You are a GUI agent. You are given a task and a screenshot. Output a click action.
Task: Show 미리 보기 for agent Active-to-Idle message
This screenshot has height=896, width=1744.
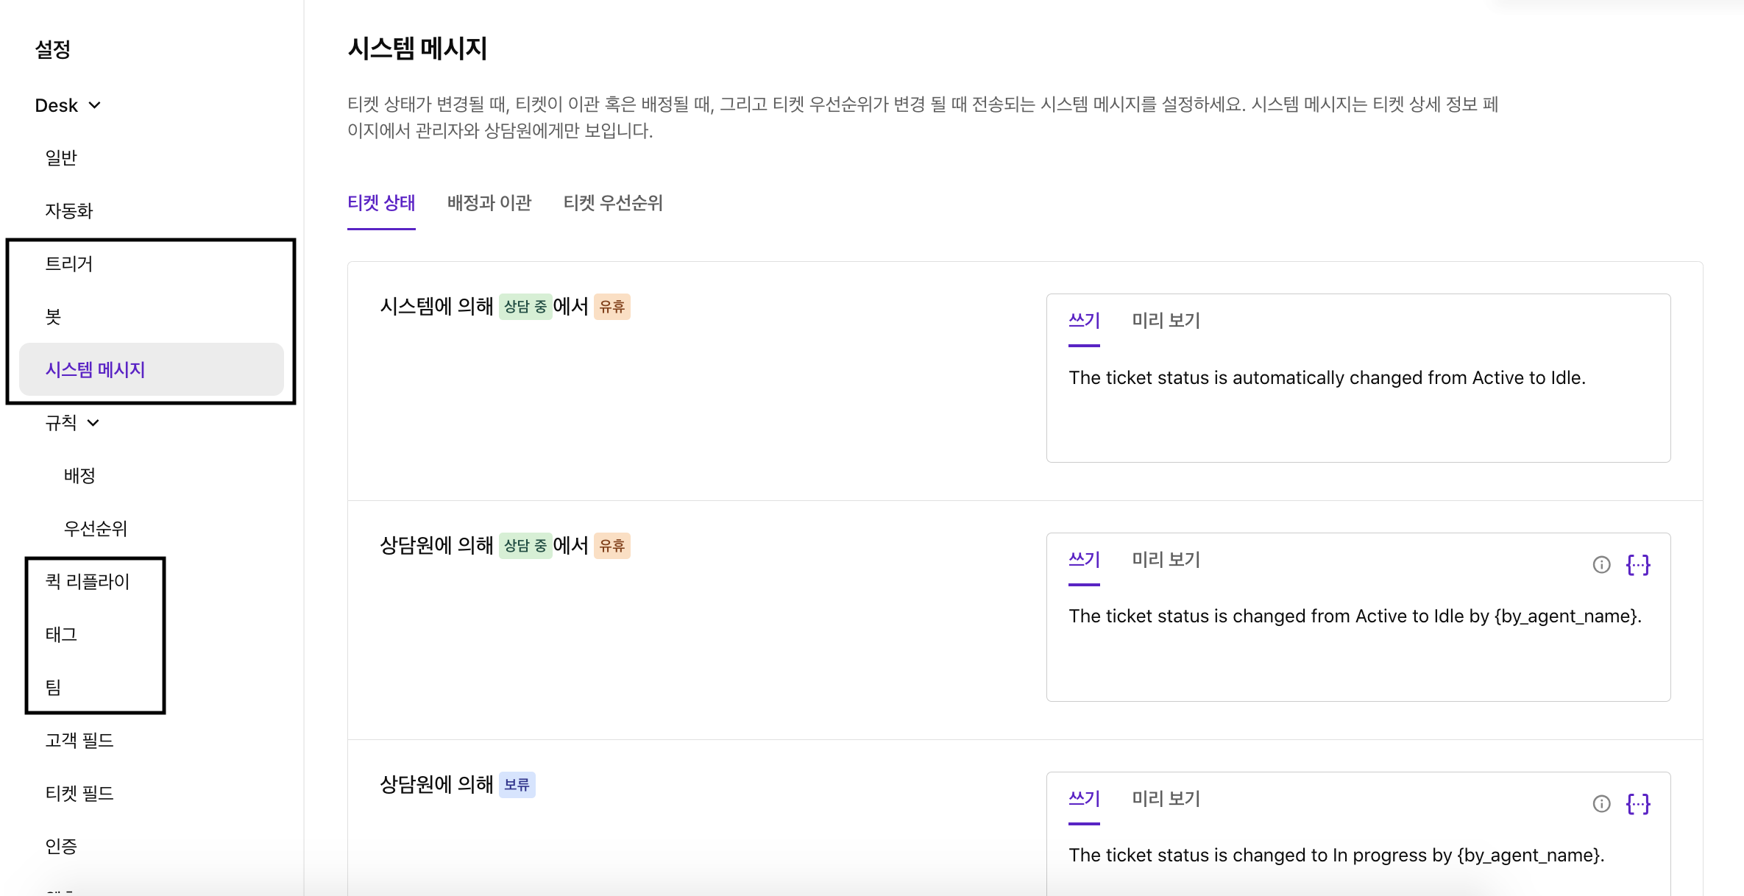coord(1166,560)
